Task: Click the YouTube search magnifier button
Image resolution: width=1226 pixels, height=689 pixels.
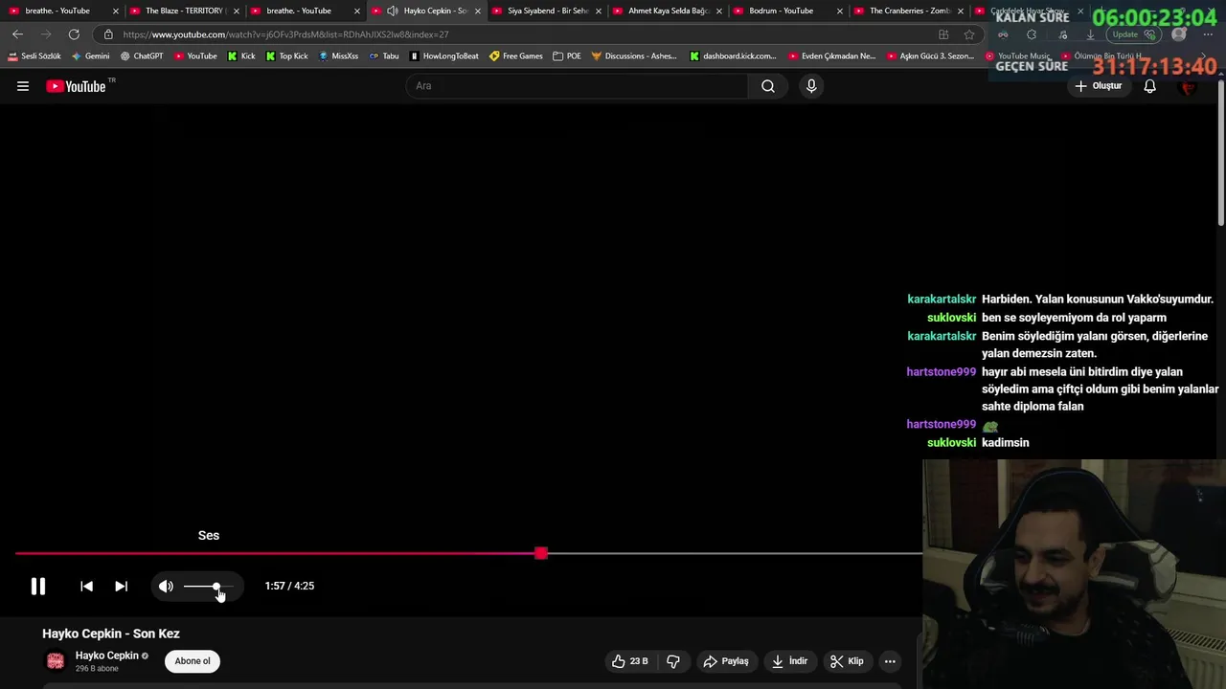Action: (x=768, y=86)
